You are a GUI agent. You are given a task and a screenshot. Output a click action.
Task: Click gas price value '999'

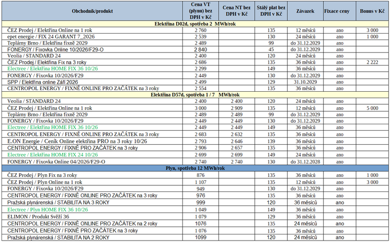tap(201, 202)
